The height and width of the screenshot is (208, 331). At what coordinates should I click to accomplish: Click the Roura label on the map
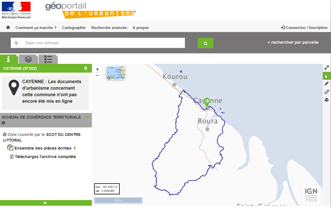tap(208, 121)
